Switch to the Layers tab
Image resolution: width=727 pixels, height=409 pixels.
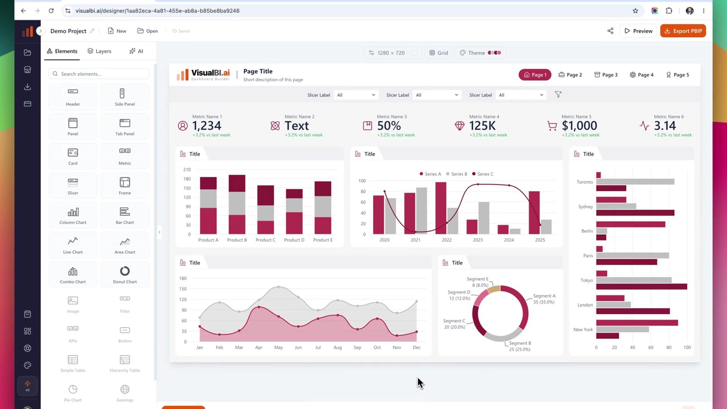99,51
